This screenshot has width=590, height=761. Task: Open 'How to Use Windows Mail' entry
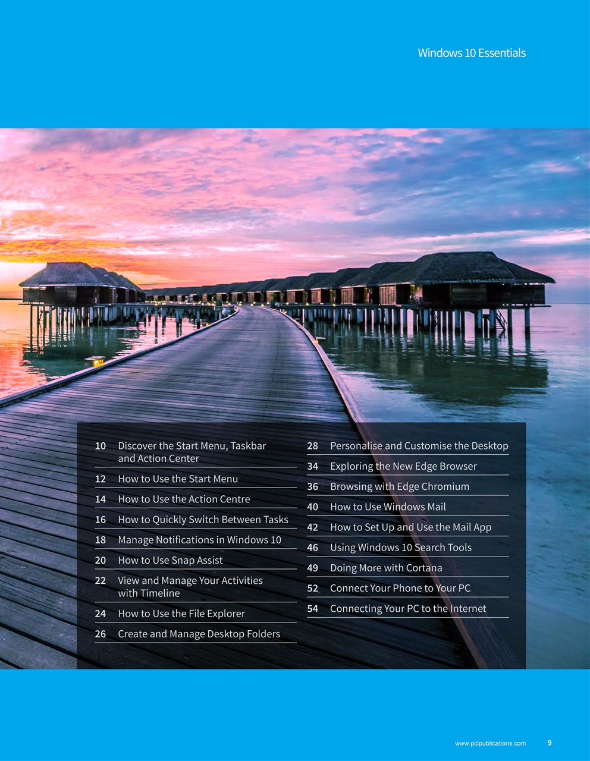tap(388, 507)
